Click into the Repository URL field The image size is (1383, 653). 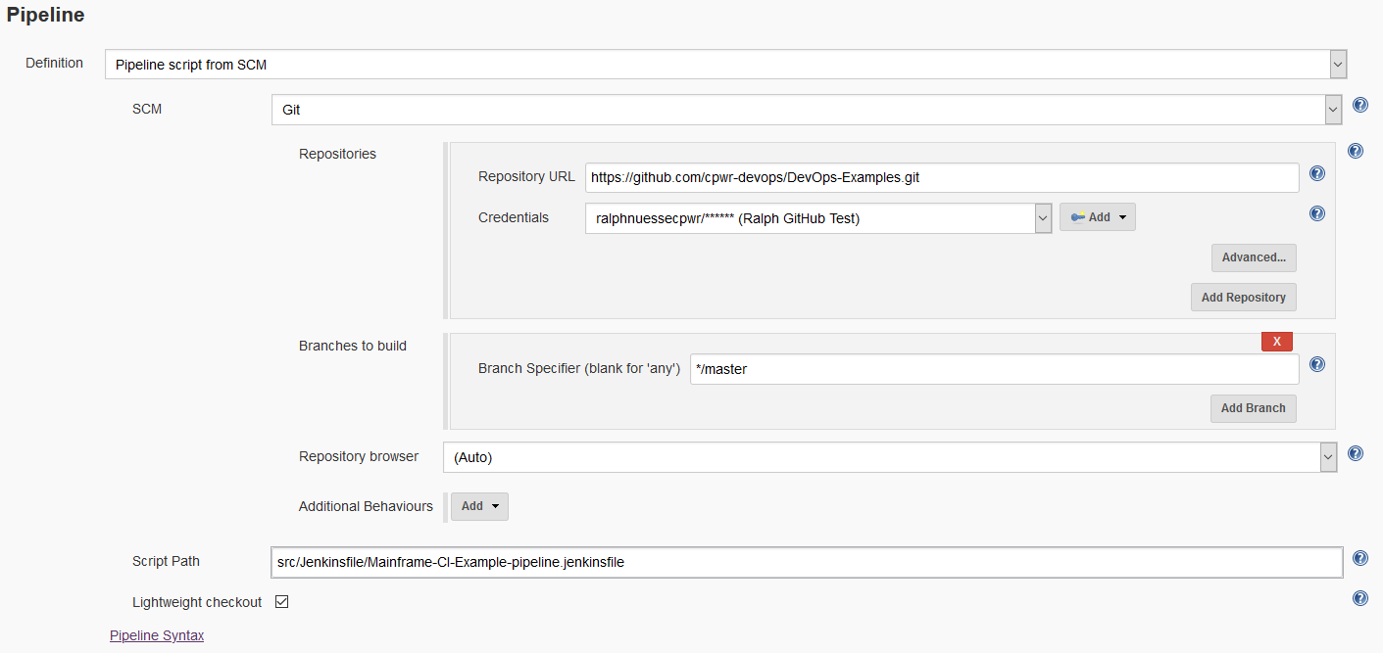coord(941,177)
